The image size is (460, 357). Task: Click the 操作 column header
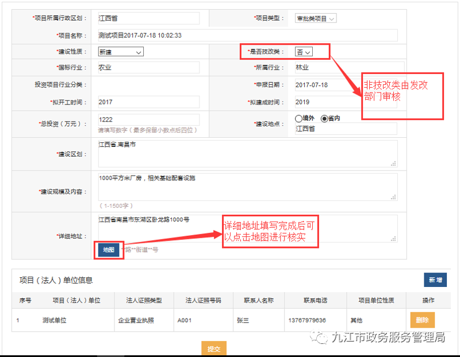tap(428, 300)
